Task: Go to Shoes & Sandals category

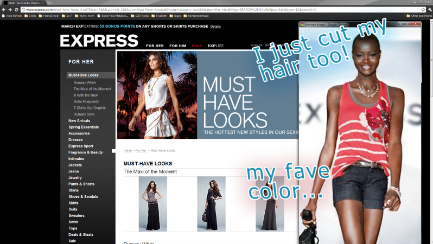Action: (83, 197)
